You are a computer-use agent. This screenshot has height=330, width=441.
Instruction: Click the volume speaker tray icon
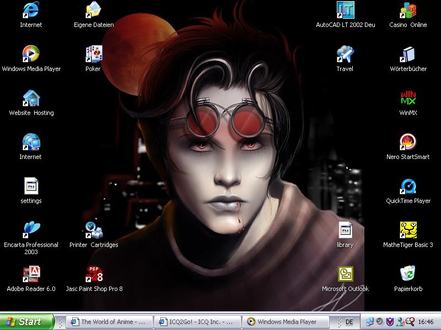[379, 322]
